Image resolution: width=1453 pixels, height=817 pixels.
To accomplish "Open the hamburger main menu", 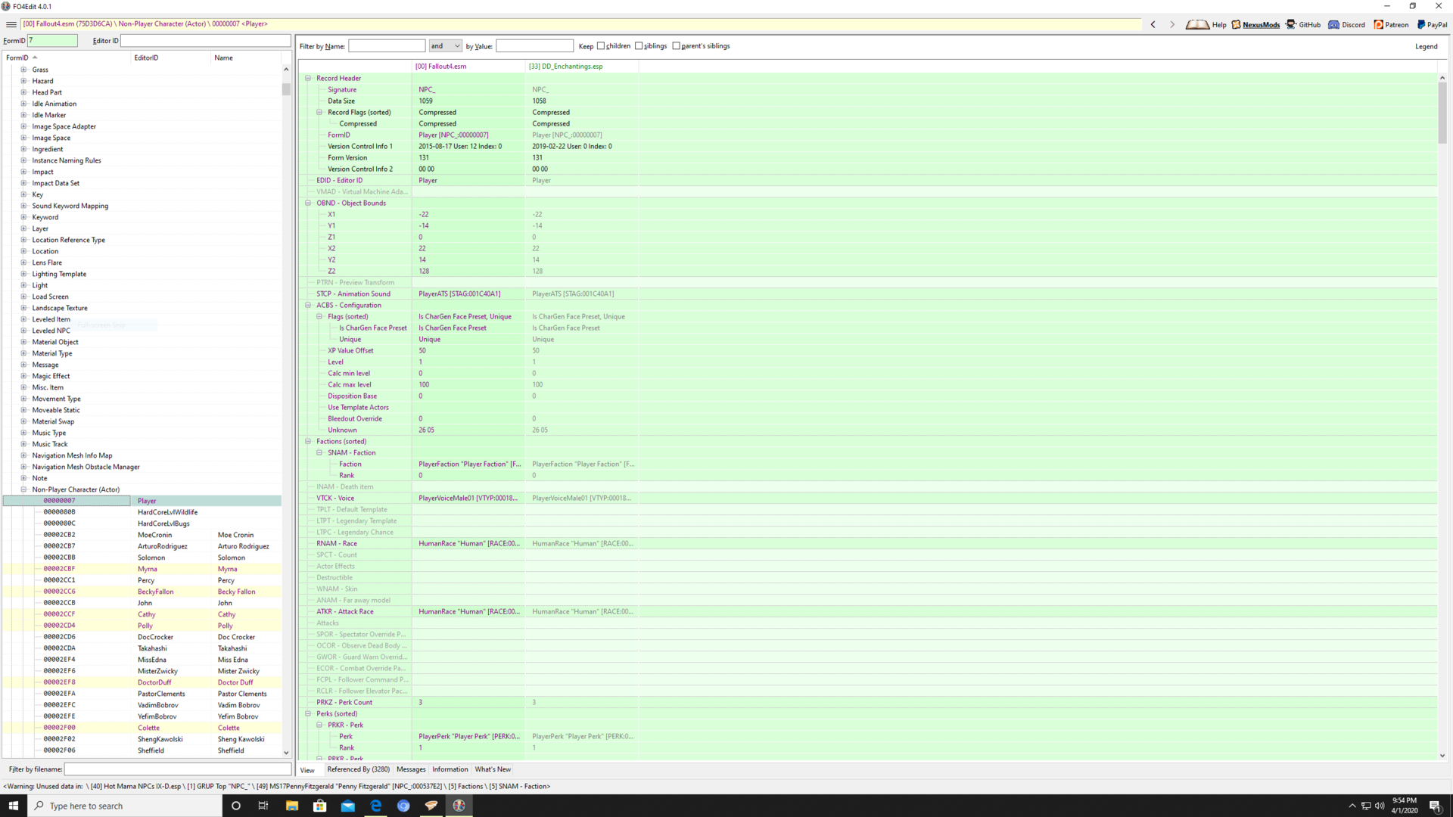I will pos(11,24).
